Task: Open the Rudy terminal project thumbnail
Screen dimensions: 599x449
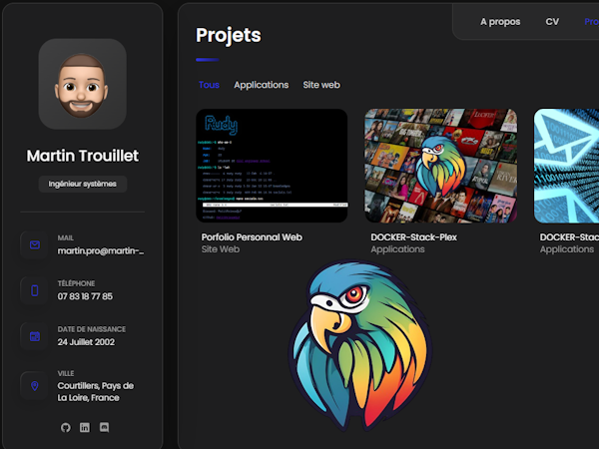Action: (x=272, y=166)
